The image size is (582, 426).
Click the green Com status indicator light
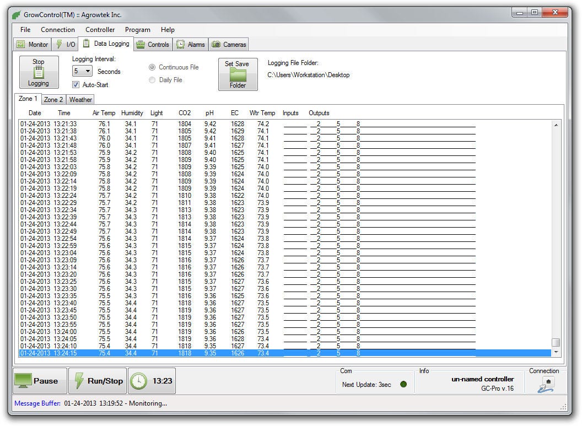point(403,384)
